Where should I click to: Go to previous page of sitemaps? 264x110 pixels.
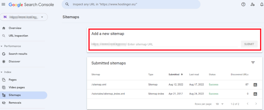[x=247, y=104]
